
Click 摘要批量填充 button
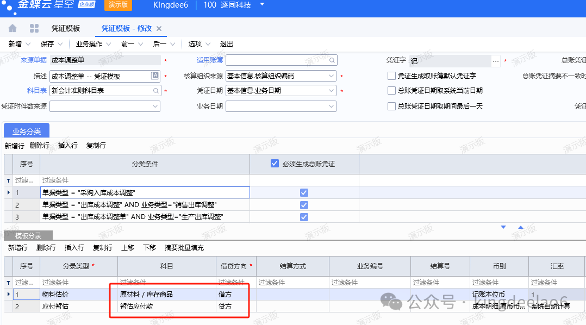[x=184, y=247]
